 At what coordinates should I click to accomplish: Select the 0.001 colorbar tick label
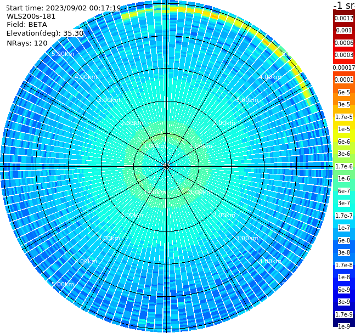(343, 30)
